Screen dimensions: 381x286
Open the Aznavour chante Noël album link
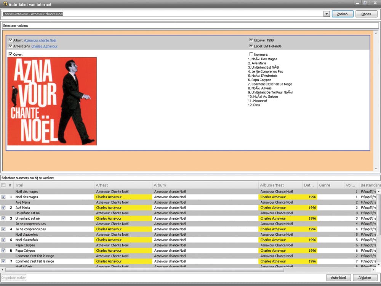click(40, 40)
